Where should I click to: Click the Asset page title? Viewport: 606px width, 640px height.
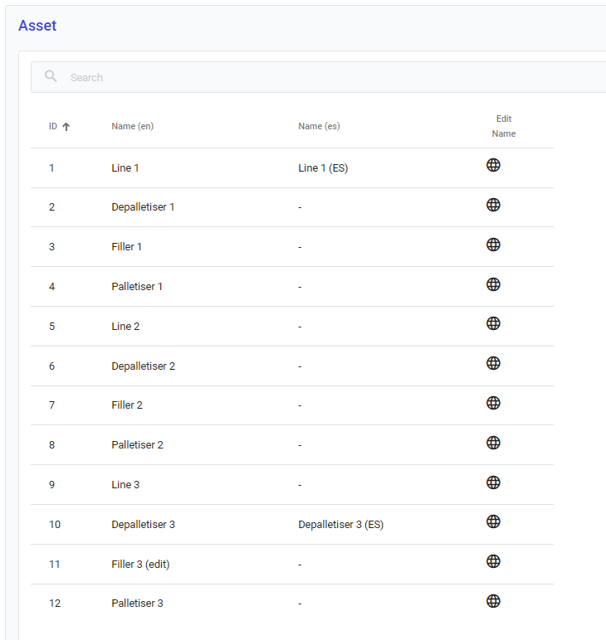(37, 26)
